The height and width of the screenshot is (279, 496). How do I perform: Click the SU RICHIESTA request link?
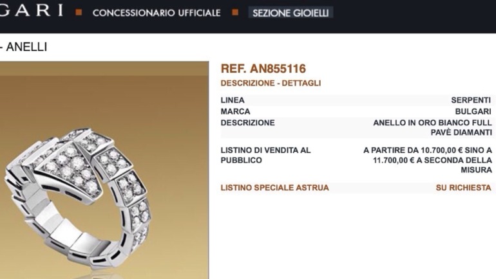click(x=463, y=188)
